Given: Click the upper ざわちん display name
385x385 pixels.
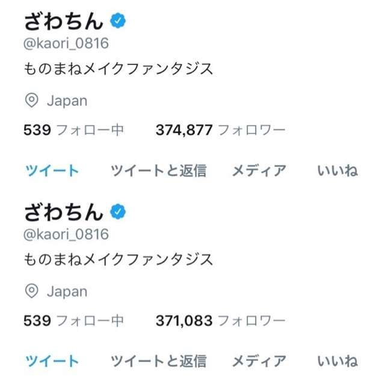Looking at the screenshot, I should [64, 22].
